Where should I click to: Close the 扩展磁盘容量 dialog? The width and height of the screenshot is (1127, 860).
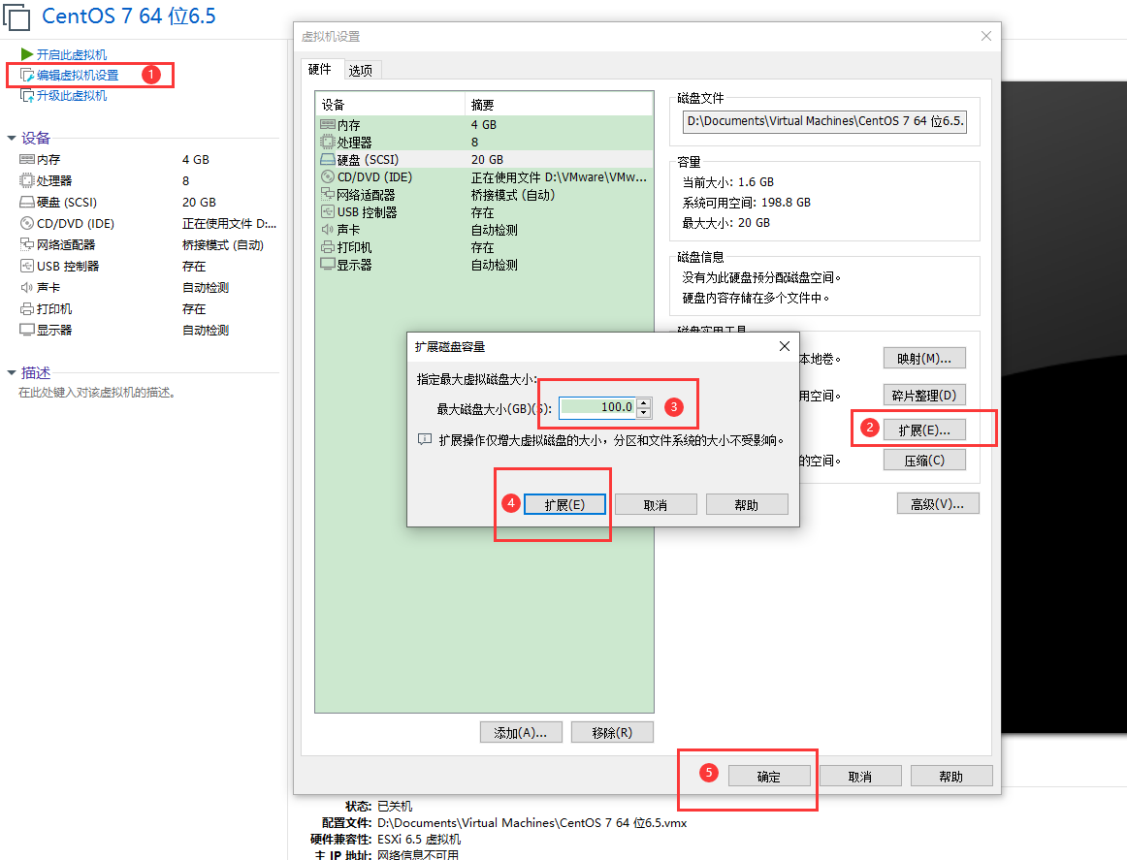coord(785,346)
